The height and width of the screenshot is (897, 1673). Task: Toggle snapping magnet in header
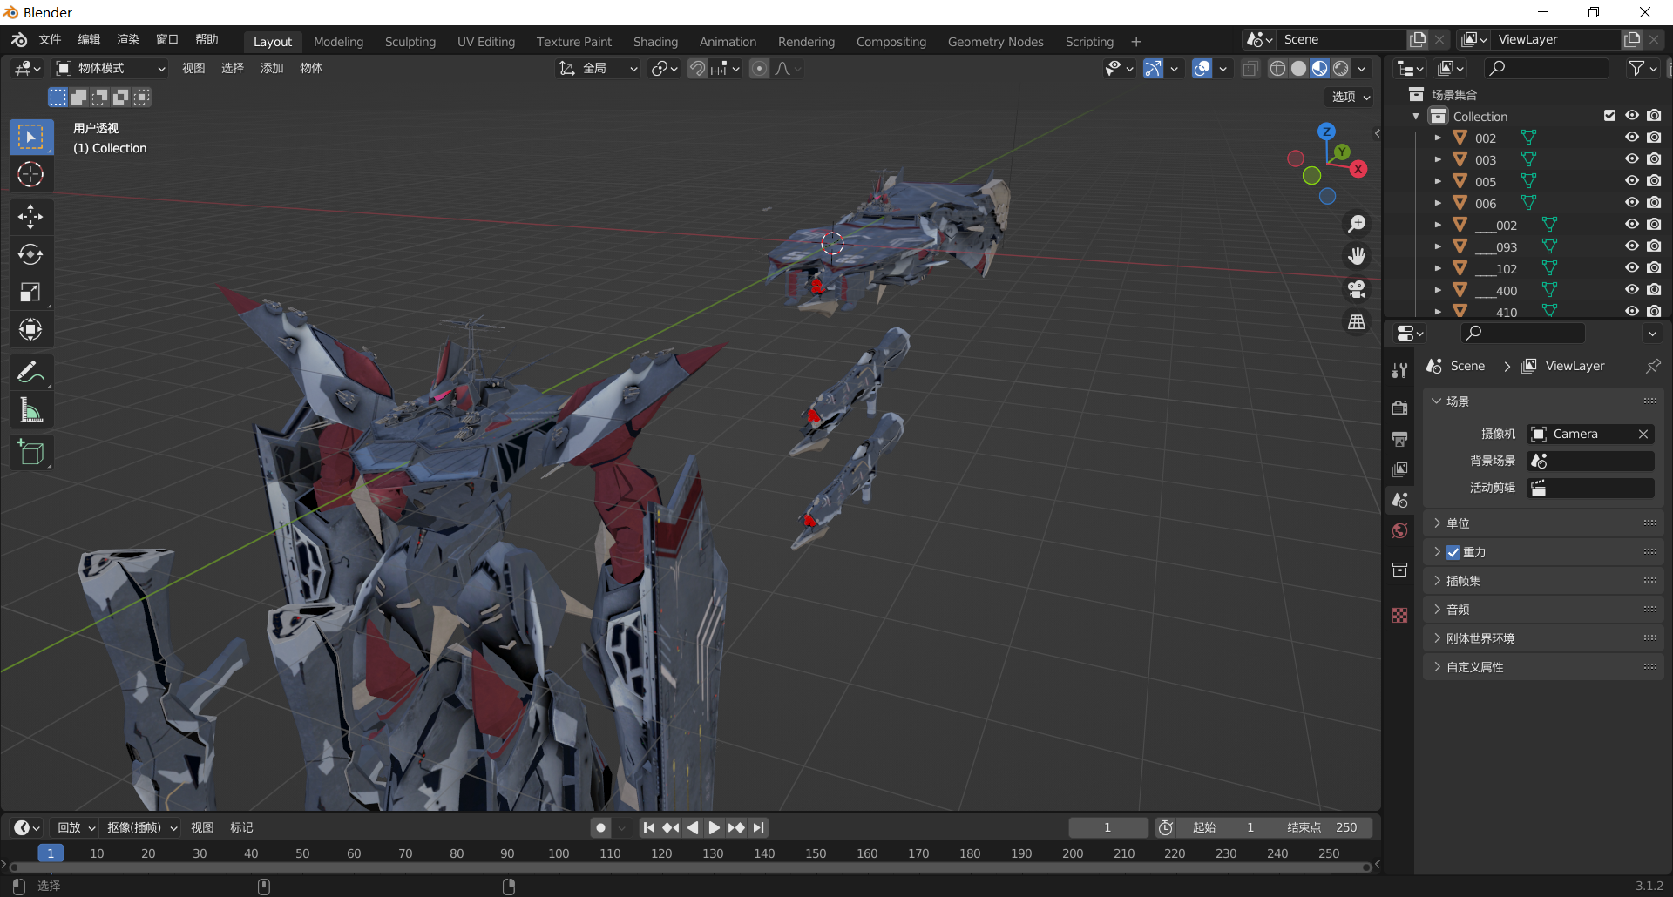point(697,68)
